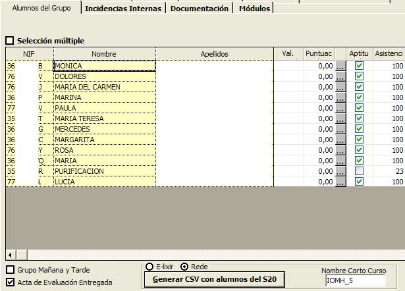405x291 pixels.
Task: Click ellipsis button in MARGARITA row
Action: (340, 140)
